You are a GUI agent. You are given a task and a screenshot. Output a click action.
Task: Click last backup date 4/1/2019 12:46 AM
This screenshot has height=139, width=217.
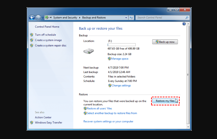119,72
